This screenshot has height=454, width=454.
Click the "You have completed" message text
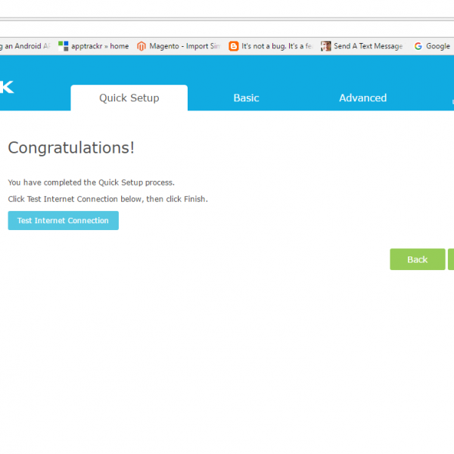tap(91, 182)
